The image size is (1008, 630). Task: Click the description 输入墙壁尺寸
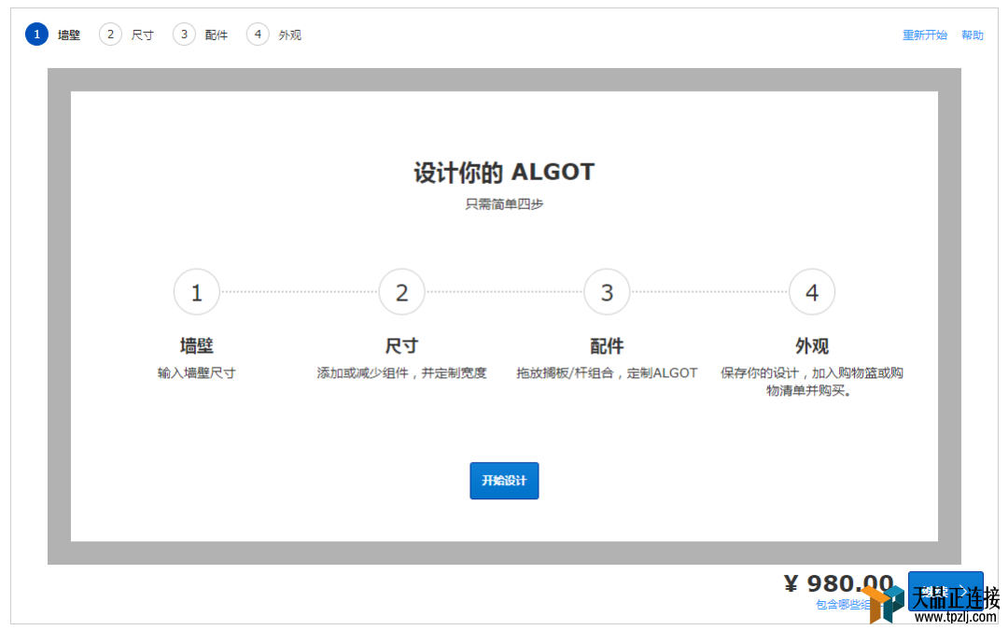197,372
